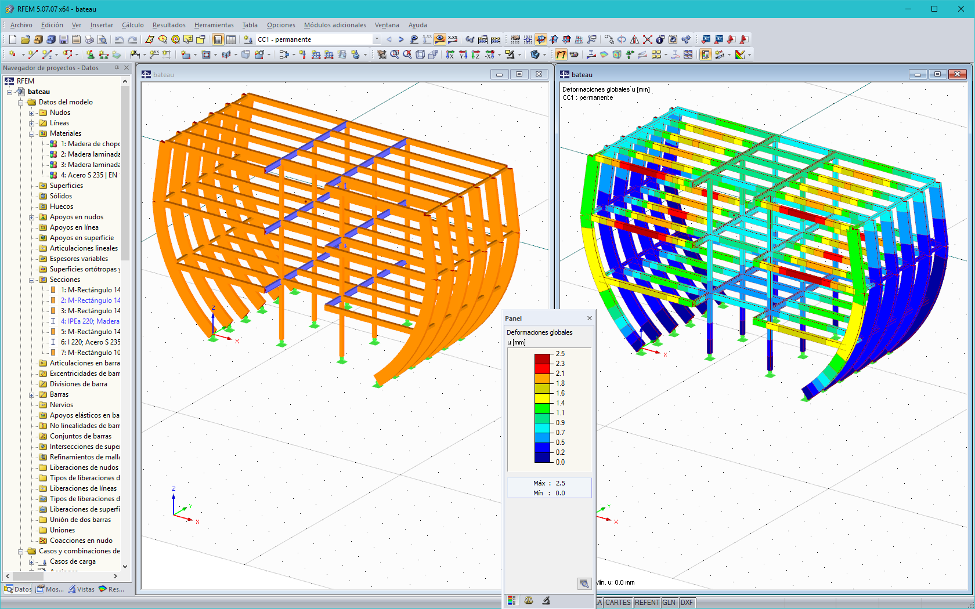
Task: Undo the last action
Action: pos(120,39)
